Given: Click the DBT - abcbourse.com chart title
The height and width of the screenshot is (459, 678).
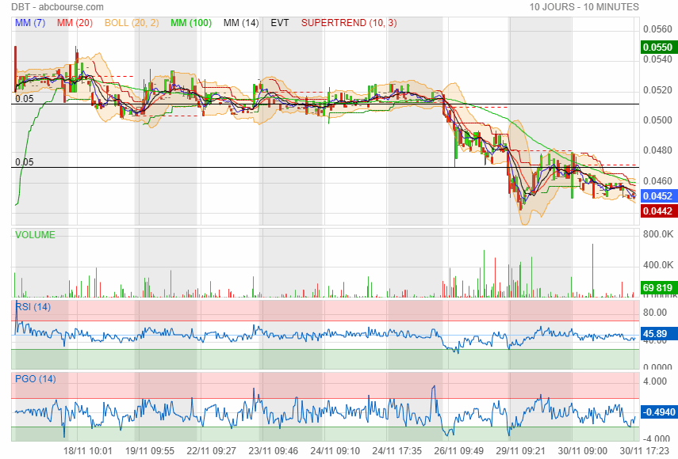Looking at the screenshot, I should pos(58,7).
